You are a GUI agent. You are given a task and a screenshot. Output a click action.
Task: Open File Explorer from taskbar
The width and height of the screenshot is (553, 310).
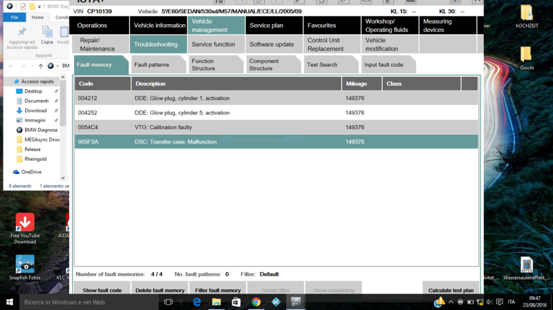coord(216,302)
